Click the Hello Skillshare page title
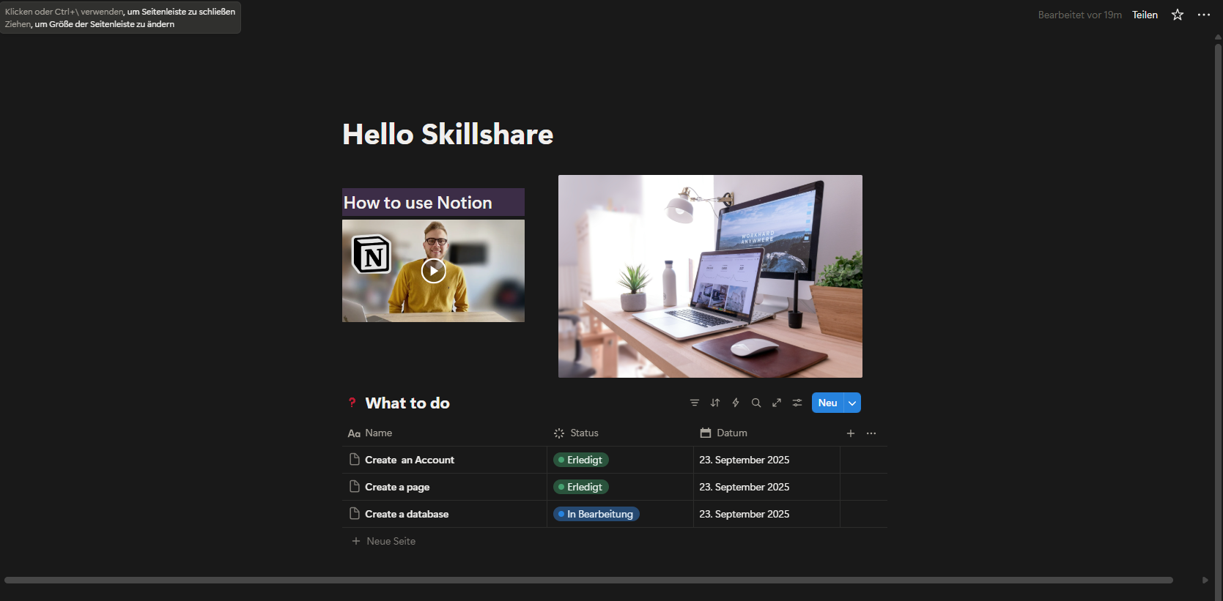Image resolution: width=1223 pixels, height=601 pixels. coord(448,134)
